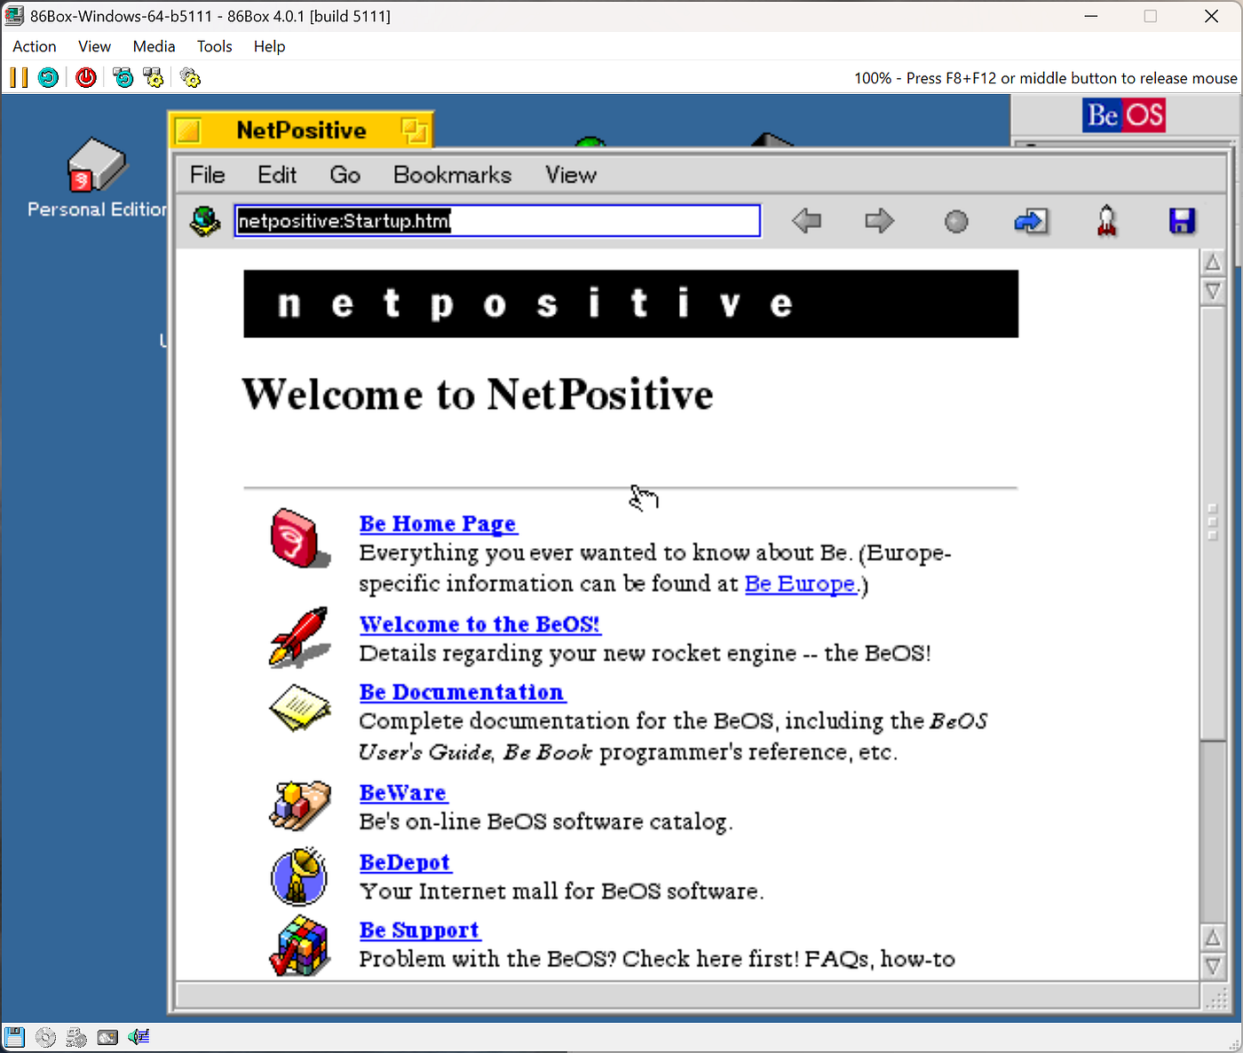Open the BeWare link
The height and width of the screenshot is (1053, 1243).
[403, 792]
